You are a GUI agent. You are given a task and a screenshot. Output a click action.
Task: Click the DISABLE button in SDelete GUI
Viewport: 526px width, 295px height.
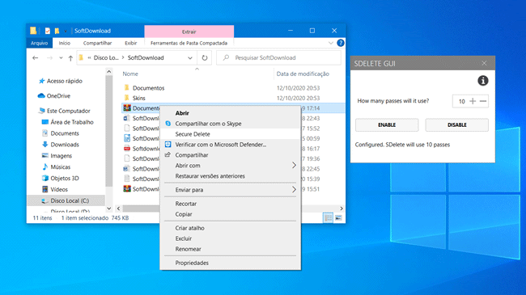point(457,124)
